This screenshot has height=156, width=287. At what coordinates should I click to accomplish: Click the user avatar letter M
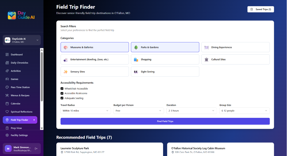[8, 149]
